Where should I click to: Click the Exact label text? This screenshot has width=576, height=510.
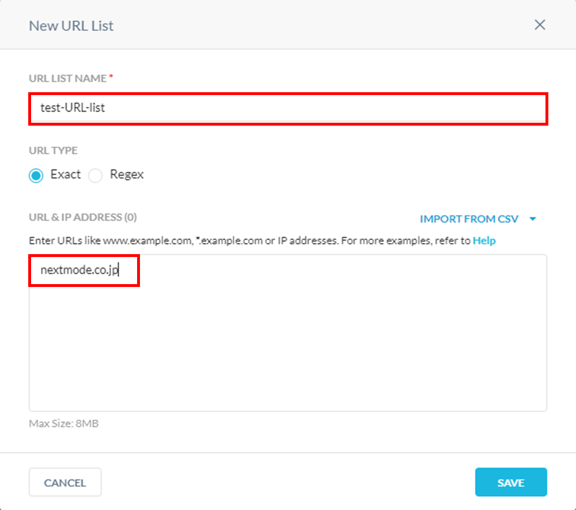coord(65,175)
